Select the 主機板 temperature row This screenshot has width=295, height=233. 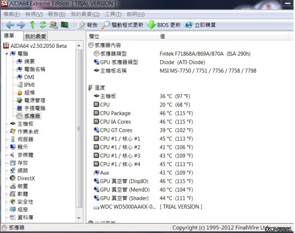(142, 96)
